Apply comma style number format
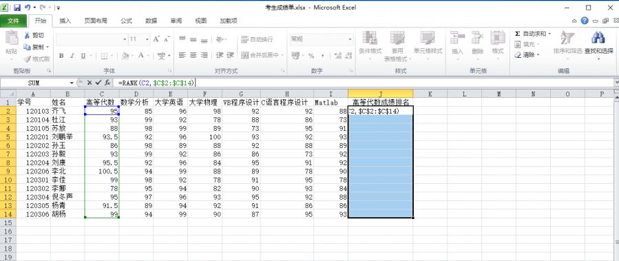 tap(322, 56)
